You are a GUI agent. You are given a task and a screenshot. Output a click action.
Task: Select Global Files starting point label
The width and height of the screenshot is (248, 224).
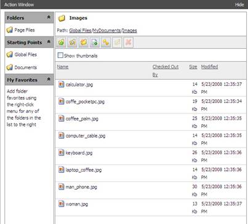(x=26, y=54)
